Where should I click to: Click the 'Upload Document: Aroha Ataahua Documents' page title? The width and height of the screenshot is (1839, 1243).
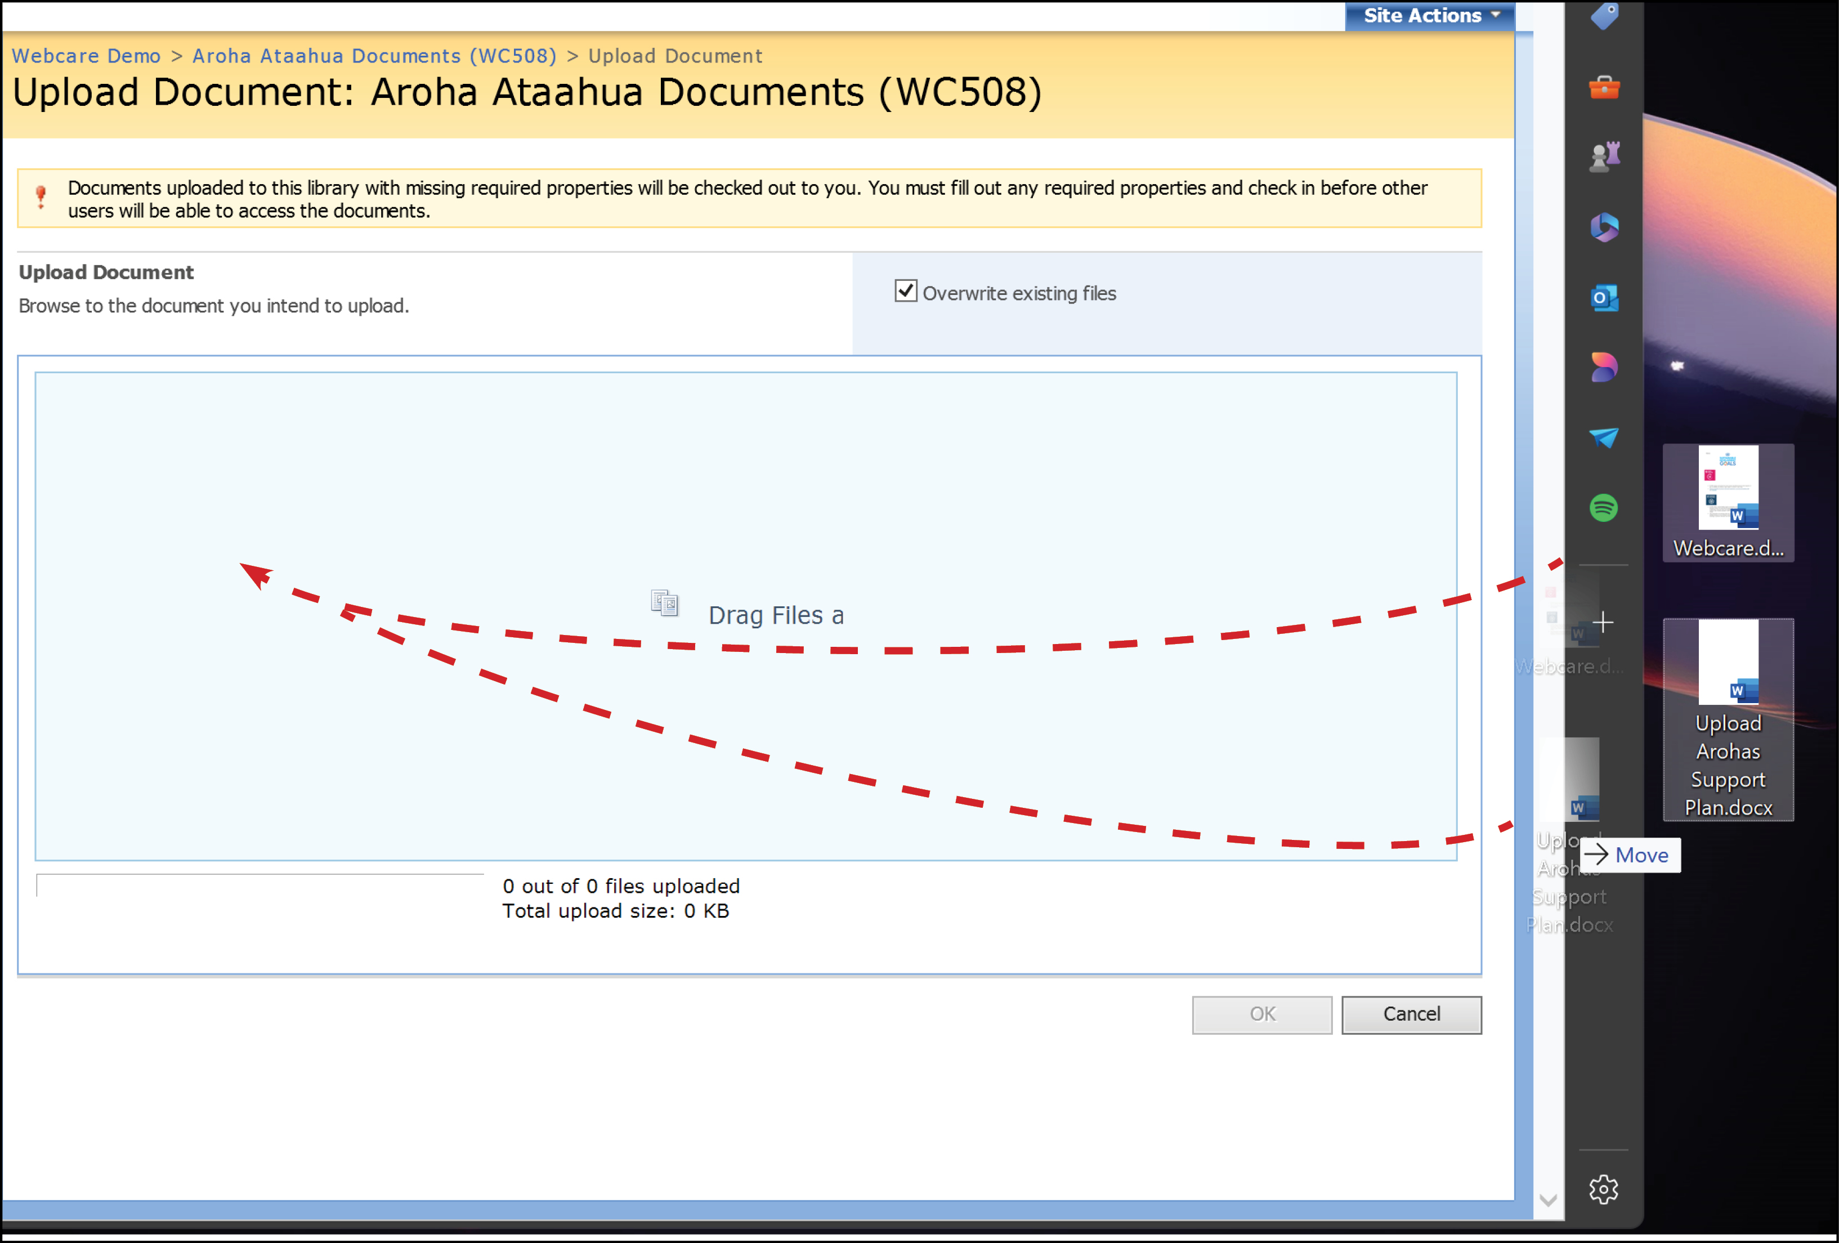click(527, 92)
